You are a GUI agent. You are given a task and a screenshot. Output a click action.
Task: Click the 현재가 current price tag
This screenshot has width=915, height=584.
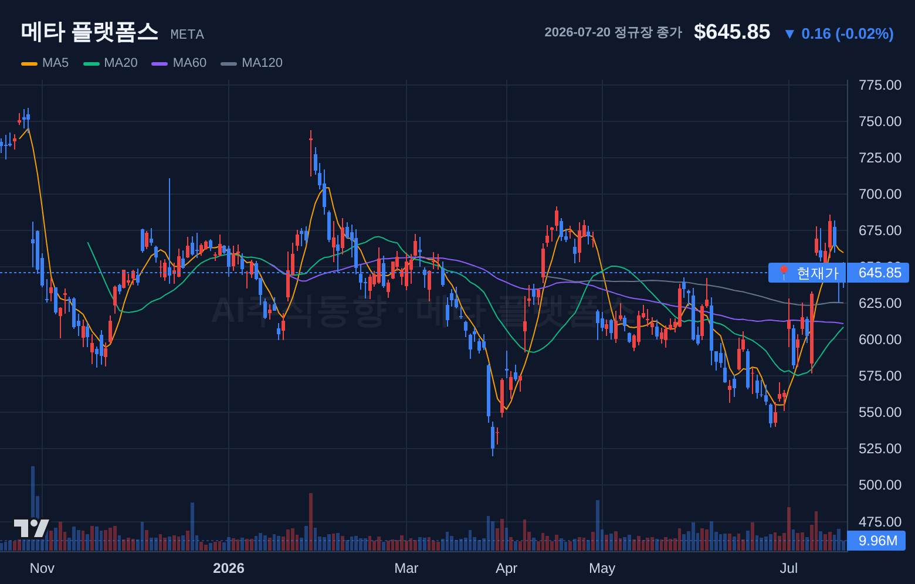[808, 273]
